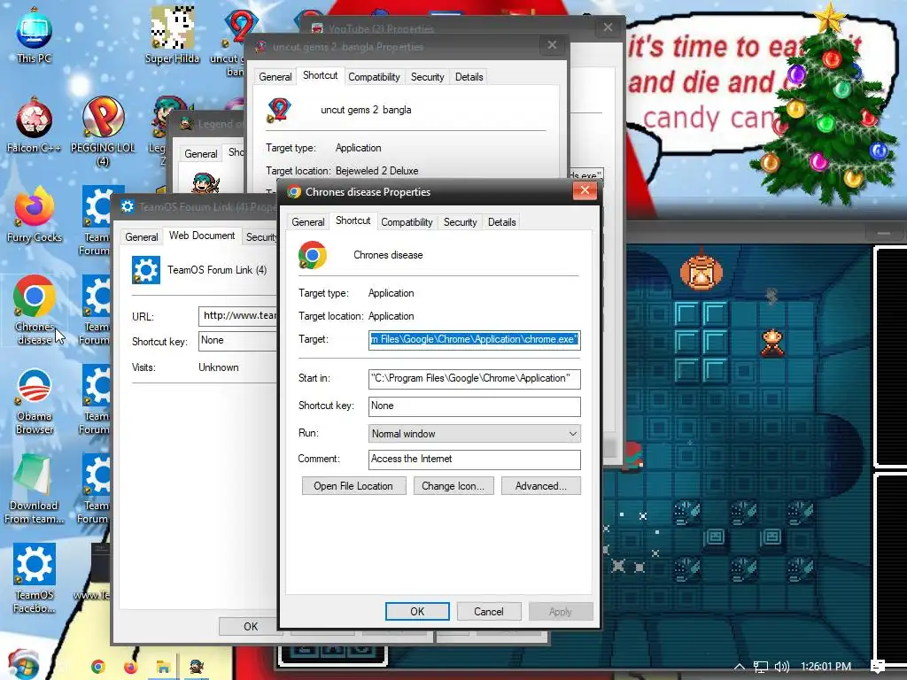Select the Furry Cocks Firefox shortcut
The image size is (907, 680).
coord(34,215)
